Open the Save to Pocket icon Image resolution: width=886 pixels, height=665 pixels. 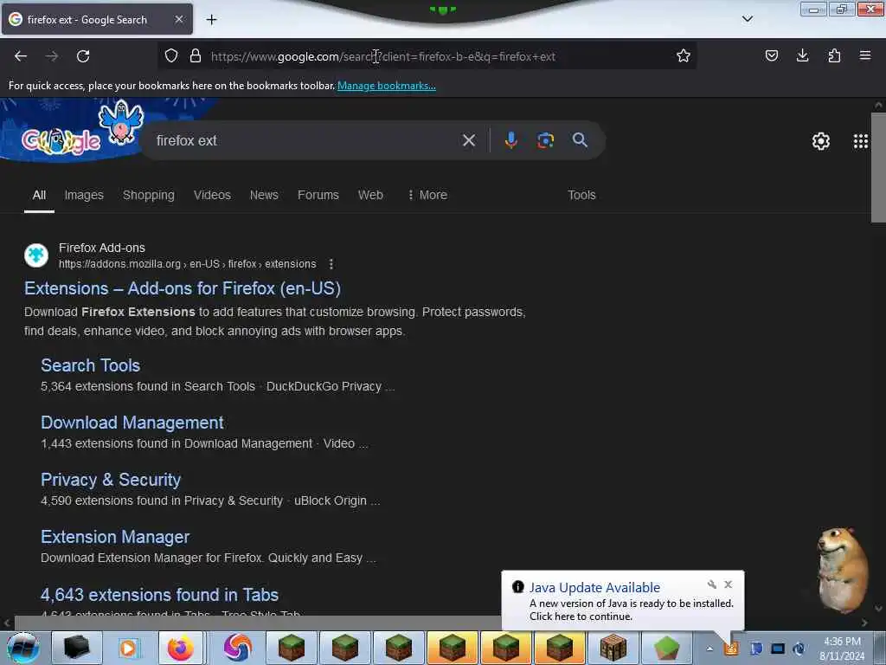[771, 55]
